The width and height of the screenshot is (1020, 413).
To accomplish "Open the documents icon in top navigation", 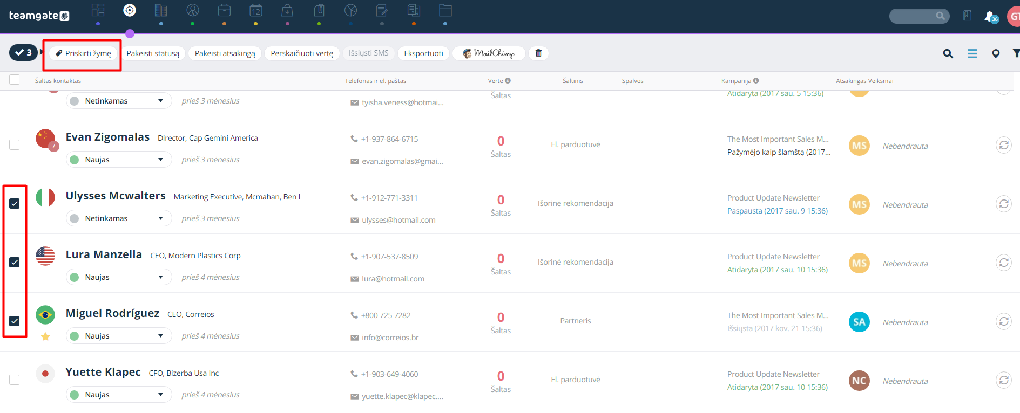I will [x=414, y=10].
